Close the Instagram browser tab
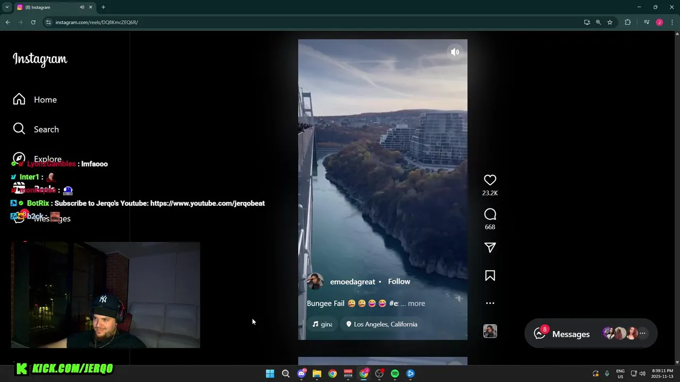Viewport: 680px width, 382px height. pos(90,7)
